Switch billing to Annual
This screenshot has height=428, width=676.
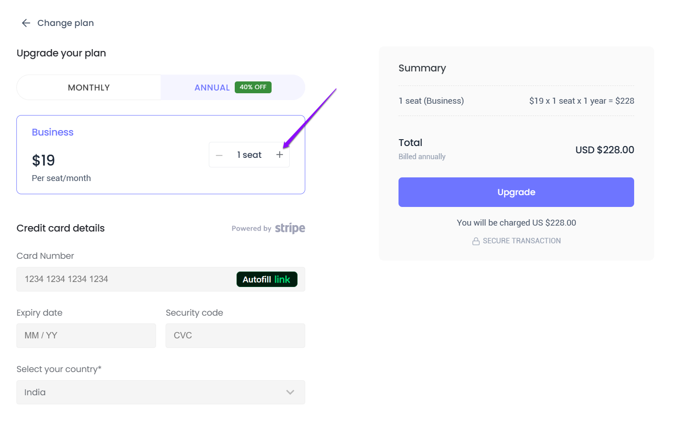point(212,88)
